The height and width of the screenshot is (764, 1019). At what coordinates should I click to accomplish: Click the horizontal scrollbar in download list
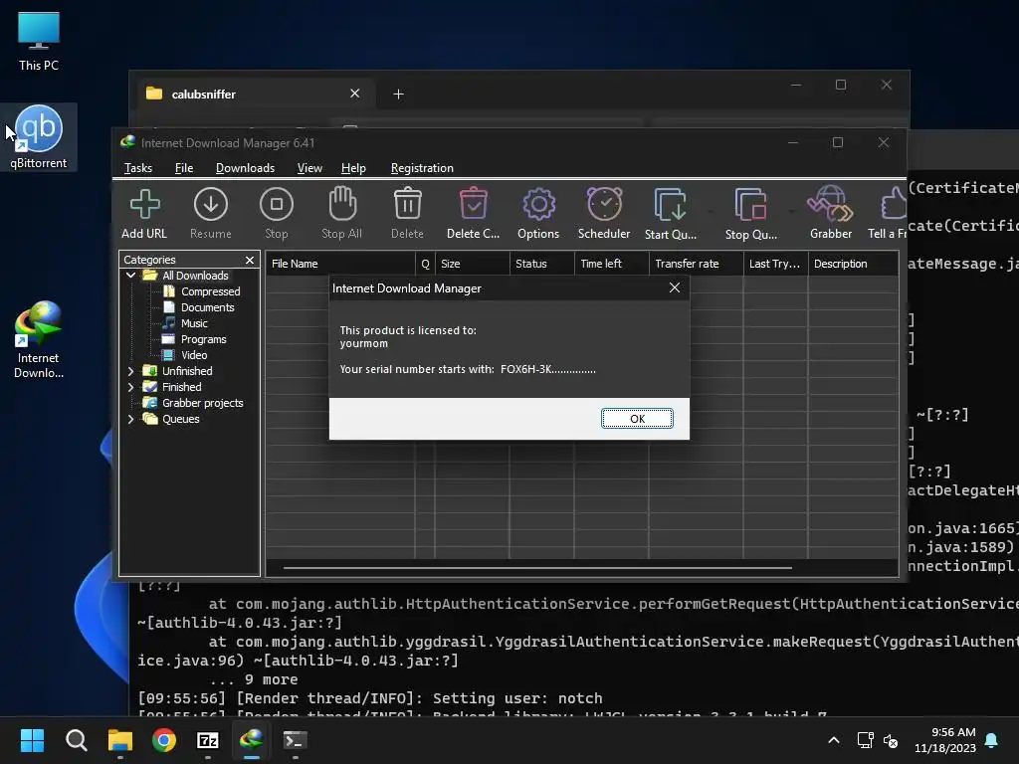(x=537, y=567)
